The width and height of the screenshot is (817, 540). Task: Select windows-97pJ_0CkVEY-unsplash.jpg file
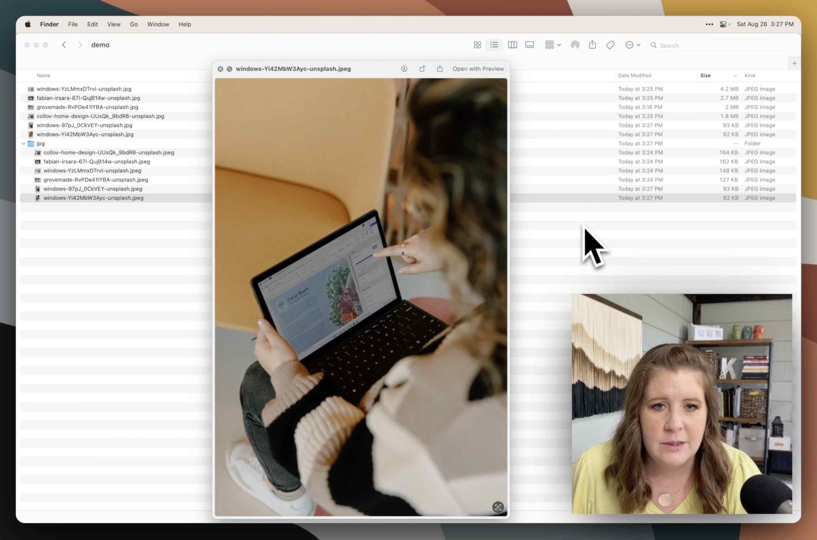[84, 125]
